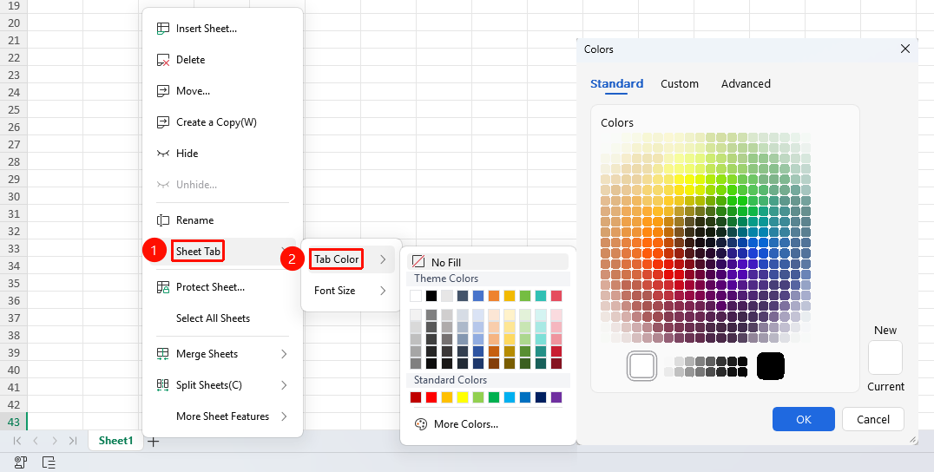Confirm the color with the OK button

point(804,419)
